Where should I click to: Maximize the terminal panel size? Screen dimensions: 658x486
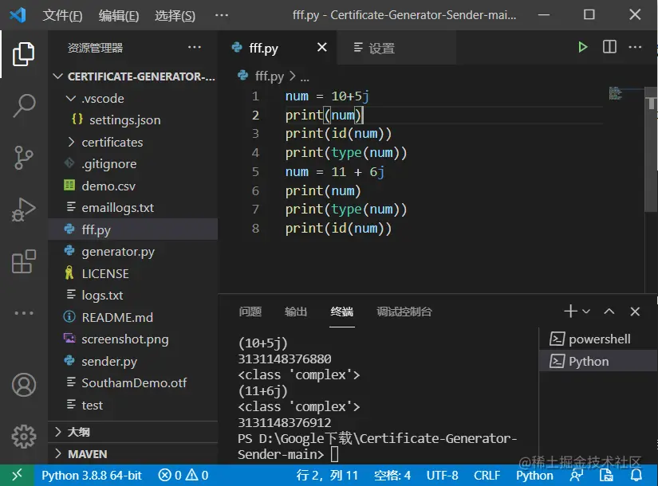609,312
